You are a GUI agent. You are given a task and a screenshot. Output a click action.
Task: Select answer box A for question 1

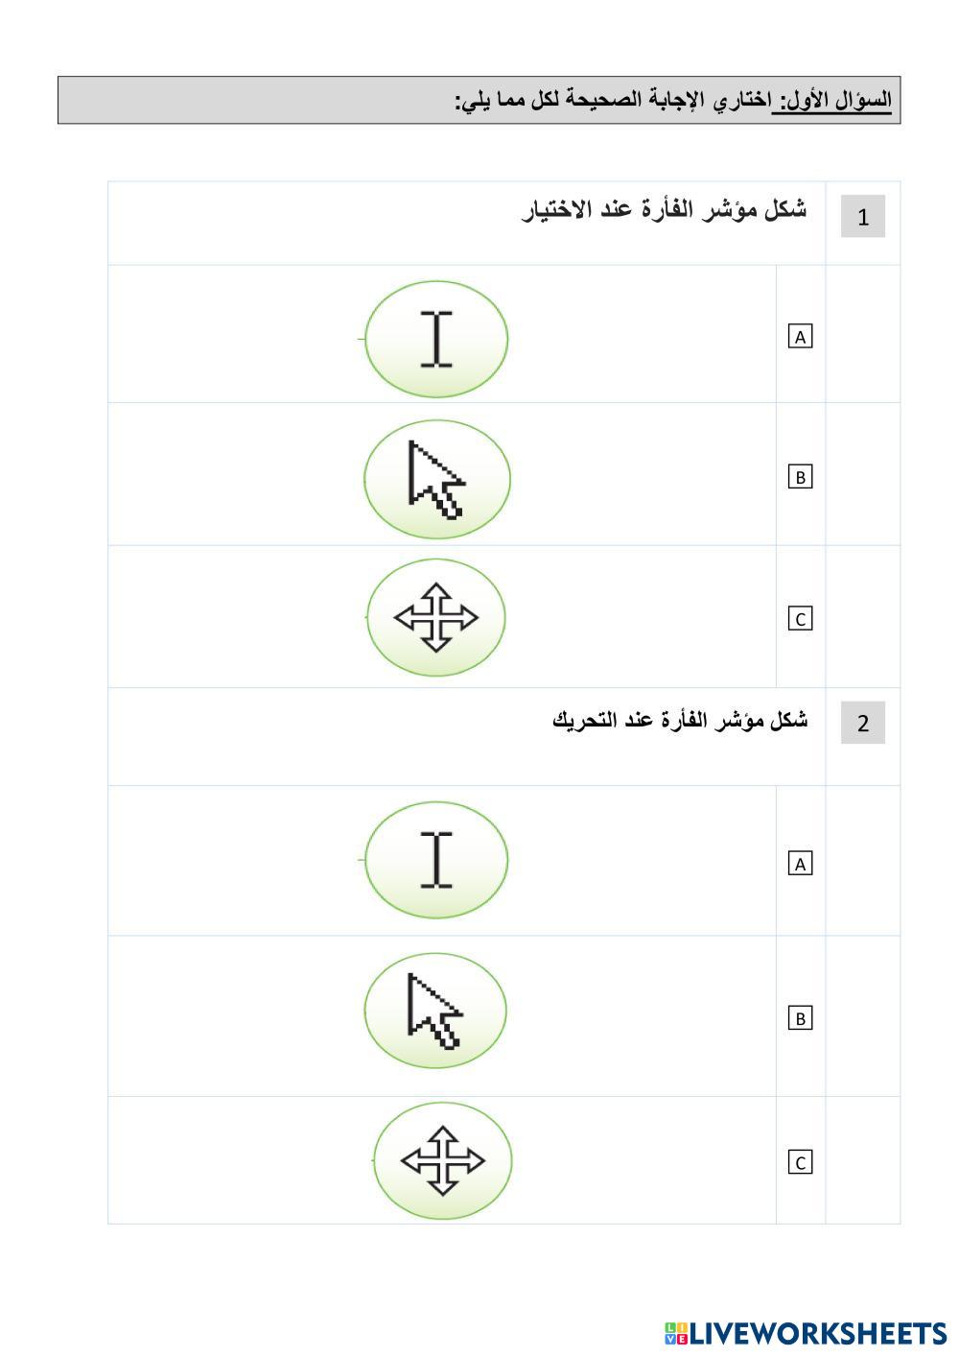click(x=800, y=336)
